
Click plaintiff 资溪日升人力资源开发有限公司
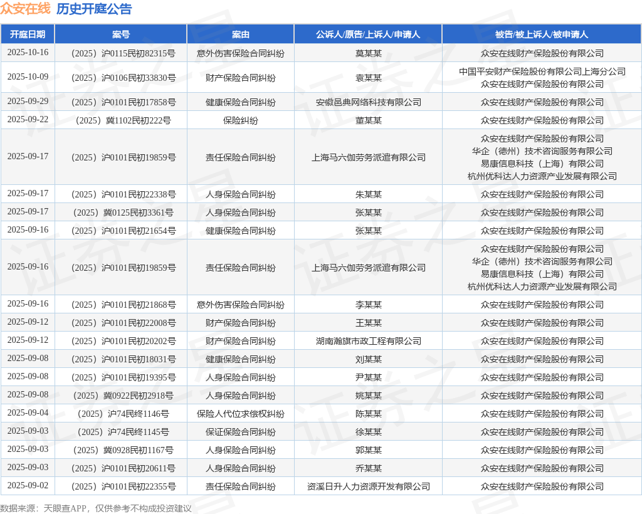369,486
